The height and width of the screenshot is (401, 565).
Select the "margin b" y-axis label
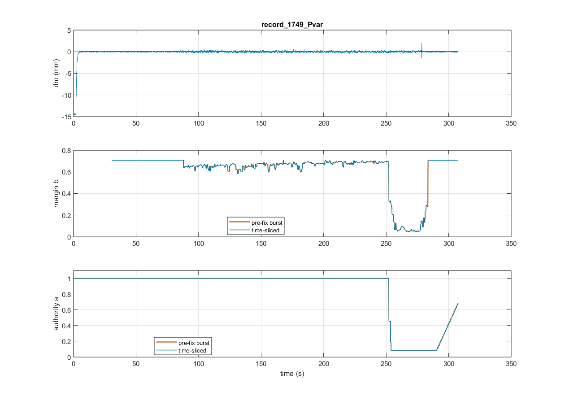(56, 193)
